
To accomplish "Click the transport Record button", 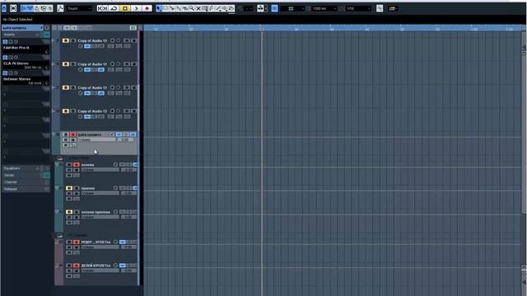I will 147,8.
